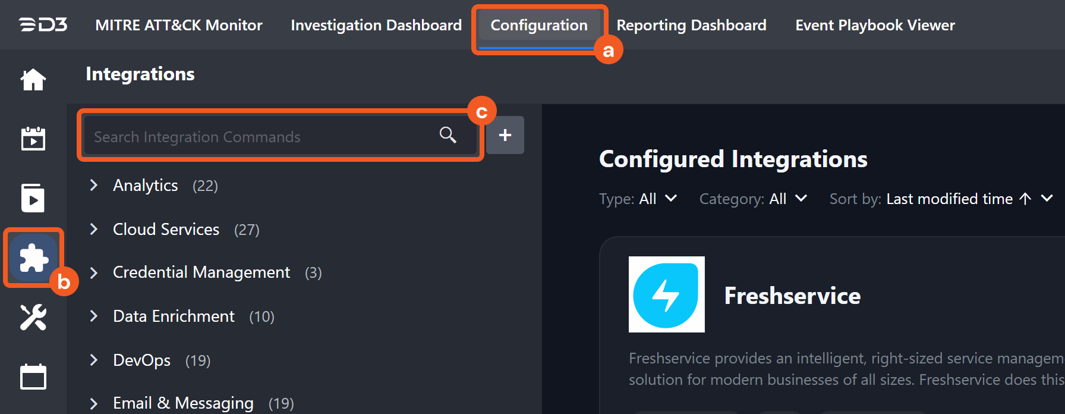Click the D3 logo icon

[x=43, y=25]
